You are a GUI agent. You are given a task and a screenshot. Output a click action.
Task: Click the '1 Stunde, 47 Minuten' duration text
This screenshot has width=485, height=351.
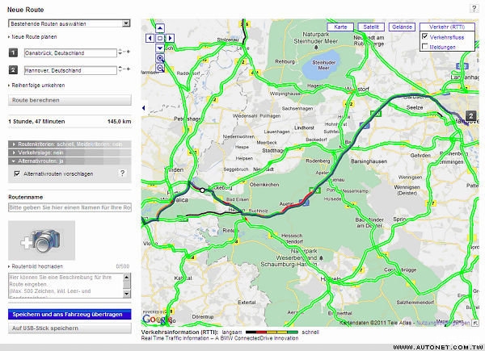[x=36, y=121]
